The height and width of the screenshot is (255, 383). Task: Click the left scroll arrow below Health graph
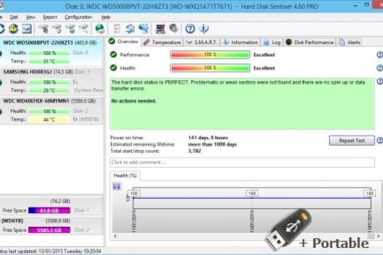[x=115, y=236]
